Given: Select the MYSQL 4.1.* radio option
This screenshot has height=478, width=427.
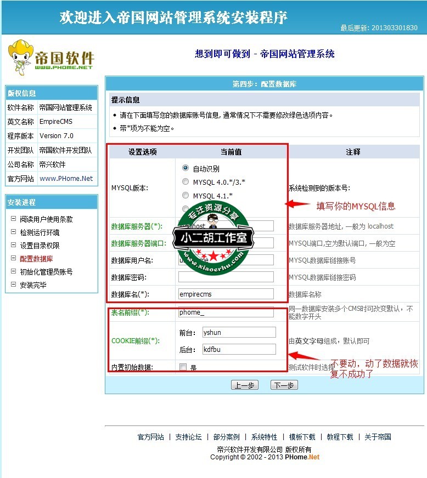Looking at the screenshot, I should pyautogui.click(x=186, y=196).
